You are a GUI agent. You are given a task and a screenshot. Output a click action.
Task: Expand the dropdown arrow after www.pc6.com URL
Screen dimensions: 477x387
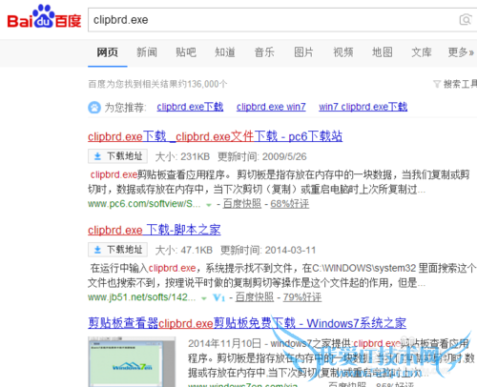tap(209, 205)
